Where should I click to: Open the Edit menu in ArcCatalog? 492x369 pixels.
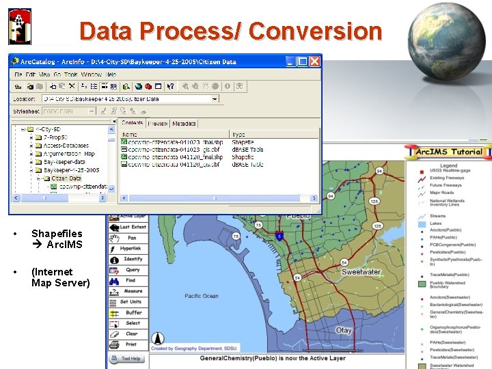coord(31,74)
